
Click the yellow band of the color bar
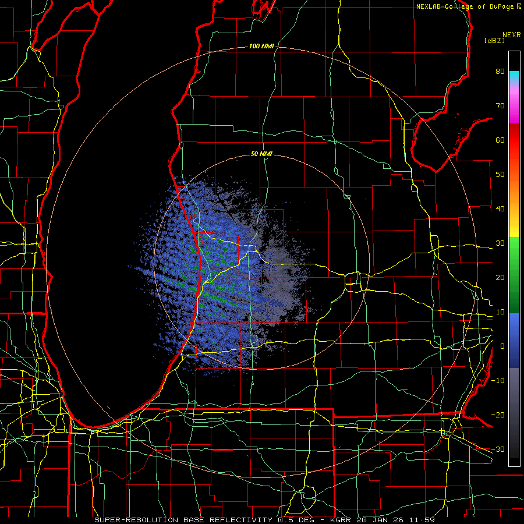tap(514, 224)
